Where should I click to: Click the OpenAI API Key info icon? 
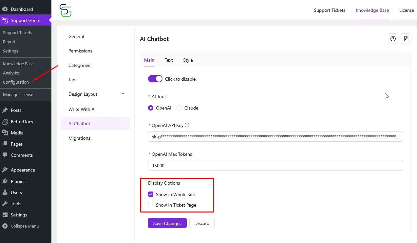tap(187, 125)
